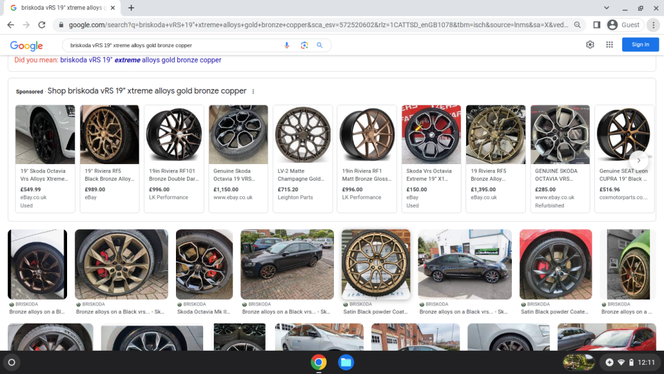Open Genuine SEAT Leon CUPRA £516.96 listing

click(x=625, y=159)
